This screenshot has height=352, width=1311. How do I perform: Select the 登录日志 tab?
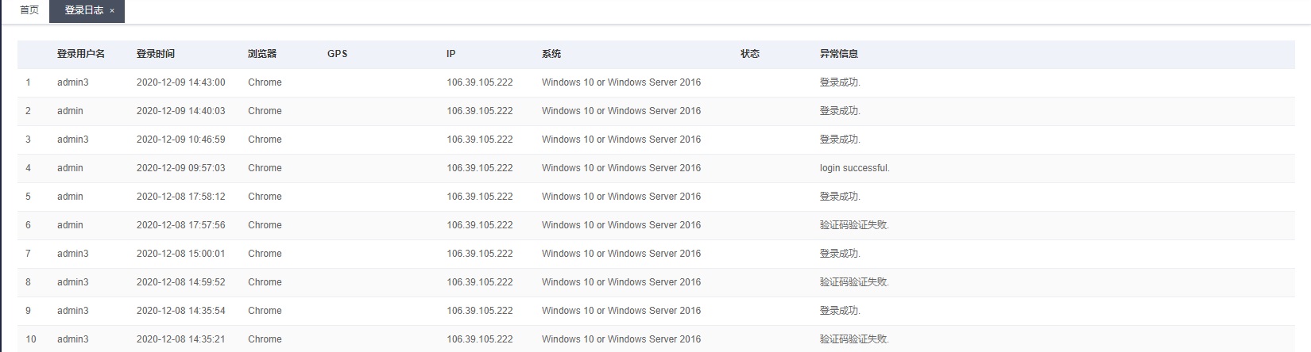83,10
